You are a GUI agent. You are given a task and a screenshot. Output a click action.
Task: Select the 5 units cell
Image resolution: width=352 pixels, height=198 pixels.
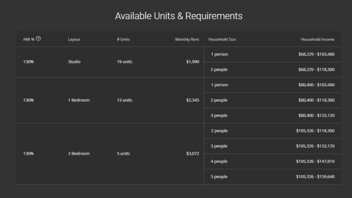(123, 154)
